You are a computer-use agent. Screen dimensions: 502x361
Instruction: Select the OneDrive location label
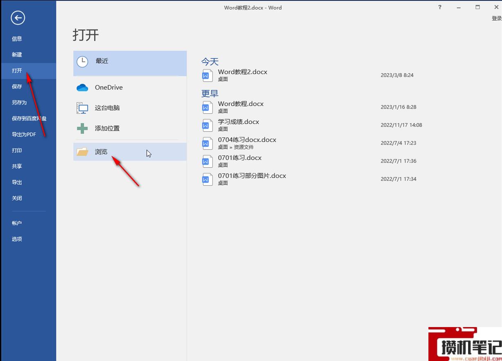[109, 87]
